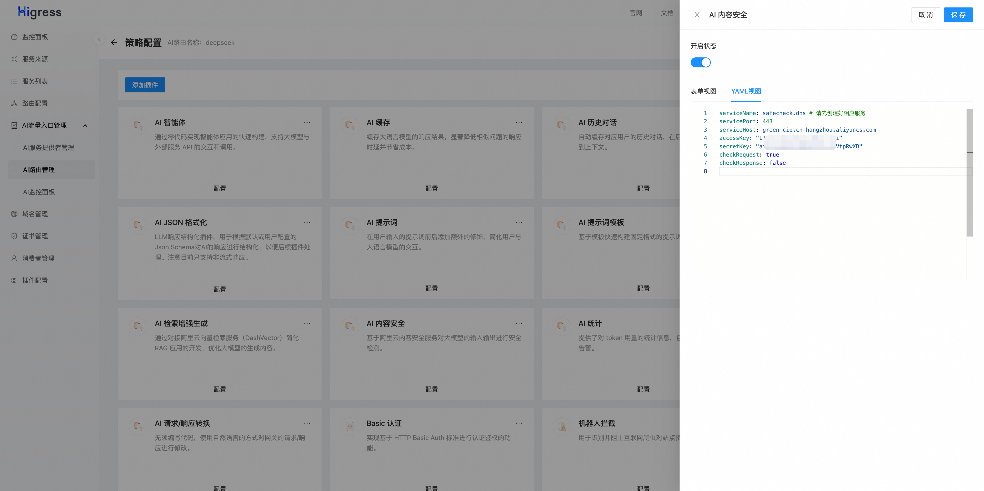Close the AI 内容安全 drawer with the X
Viewport: 984px width, 491px height.
click(697, 15)
